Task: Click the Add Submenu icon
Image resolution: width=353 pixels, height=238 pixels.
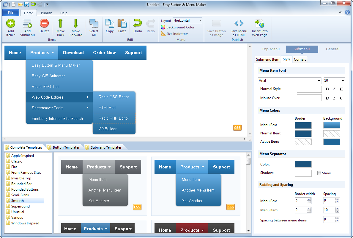Action: point(27,24)
